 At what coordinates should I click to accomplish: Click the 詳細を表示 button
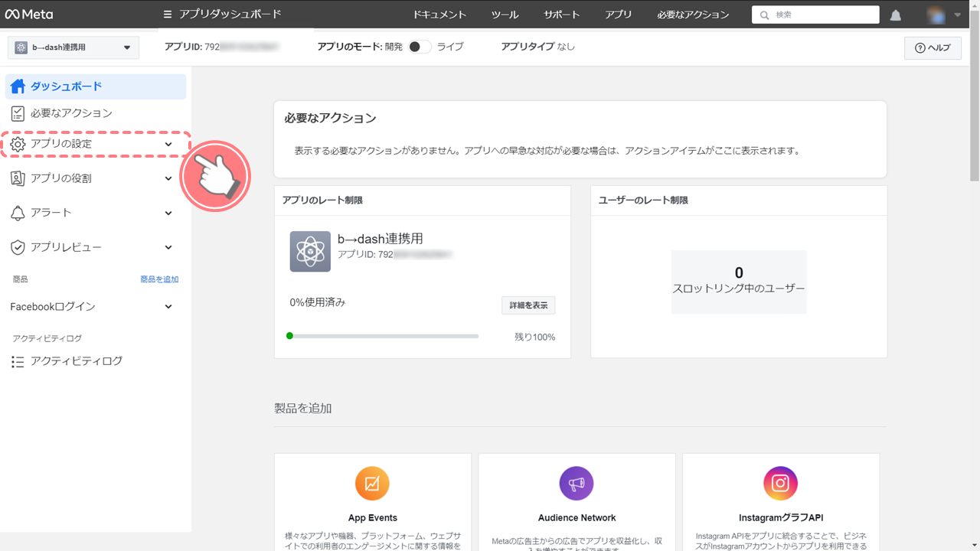click(x=528, y=305)
